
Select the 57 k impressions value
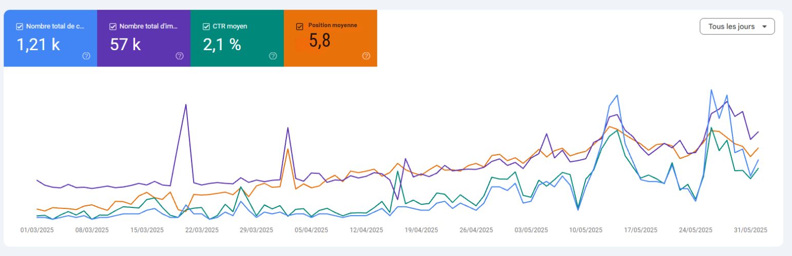pyautogui.click(x=125, y=45)
